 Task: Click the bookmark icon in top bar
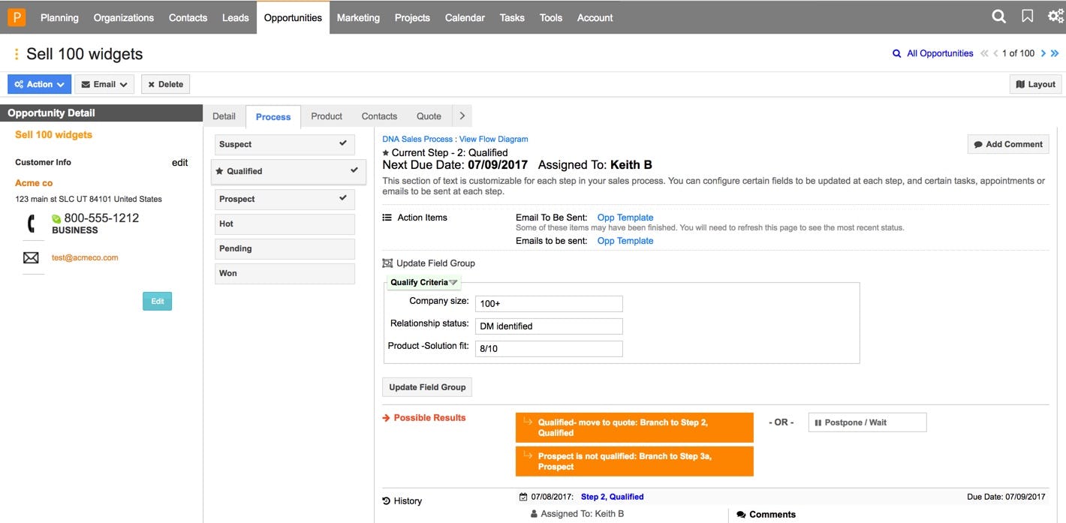pos(1028,17)
